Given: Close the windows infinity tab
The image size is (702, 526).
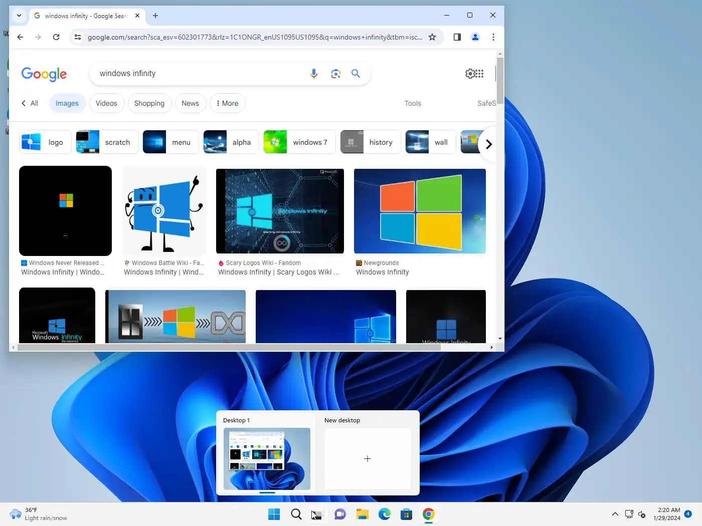Looking at the screenshot, I should click(x=137, y=16).
